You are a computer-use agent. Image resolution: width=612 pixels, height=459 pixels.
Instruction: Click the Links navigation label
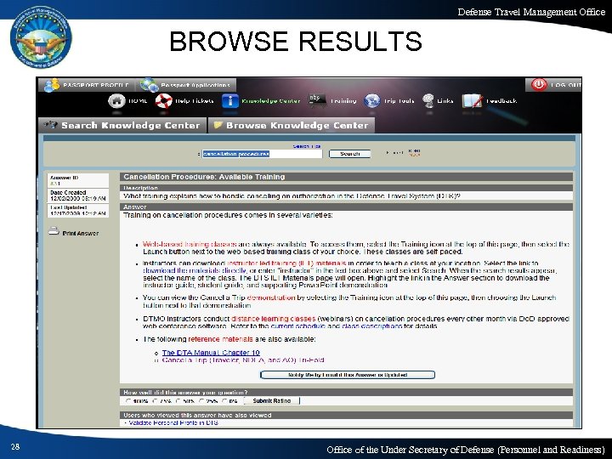coord(445,101)
